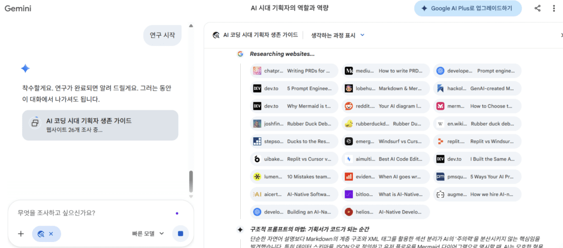The width and height of the screenshot is (563, 248).
Task: Open the three-dot more options menu
Action: (554, 9)
